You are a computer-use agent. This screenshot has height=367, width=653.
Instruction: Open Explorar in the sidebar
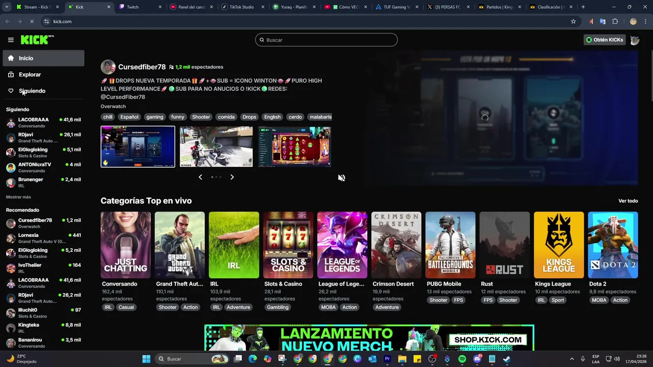[43, 74]
